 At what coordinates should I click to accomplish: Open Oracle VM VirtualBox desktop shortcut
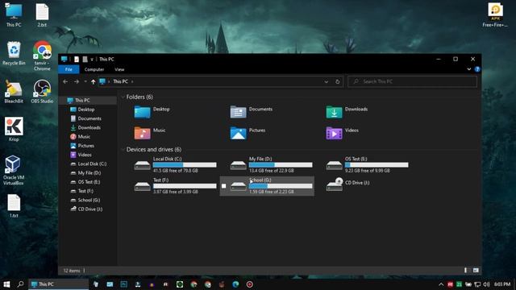pos(13,170)
